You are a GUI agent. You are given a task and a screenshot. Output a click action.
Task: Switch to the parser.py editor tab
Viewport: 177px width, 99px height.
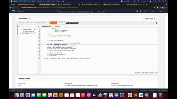pyautogui.click(x=57, y=26)
